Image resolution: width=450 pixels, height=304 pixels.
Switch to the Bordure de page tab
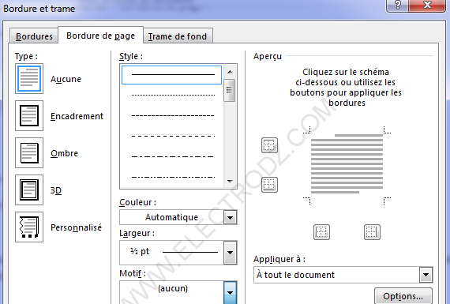[x=100, y=36]
